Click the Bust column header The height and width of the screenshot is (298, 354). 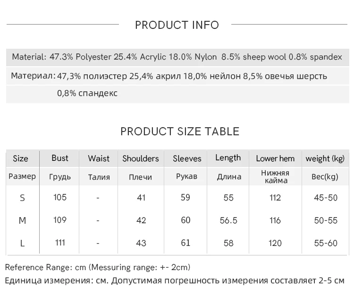click(60, 158)
